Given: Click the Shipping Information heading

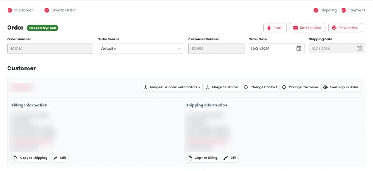Looking at the screenshot, I should click(207, 105).
